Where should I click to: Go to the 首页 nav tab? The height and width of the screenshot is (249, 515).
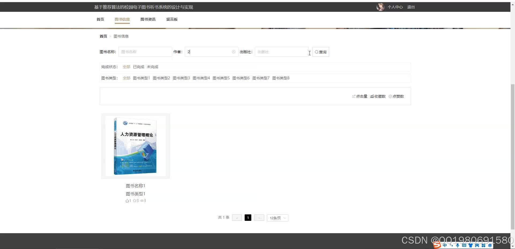[x=100, y=19]
